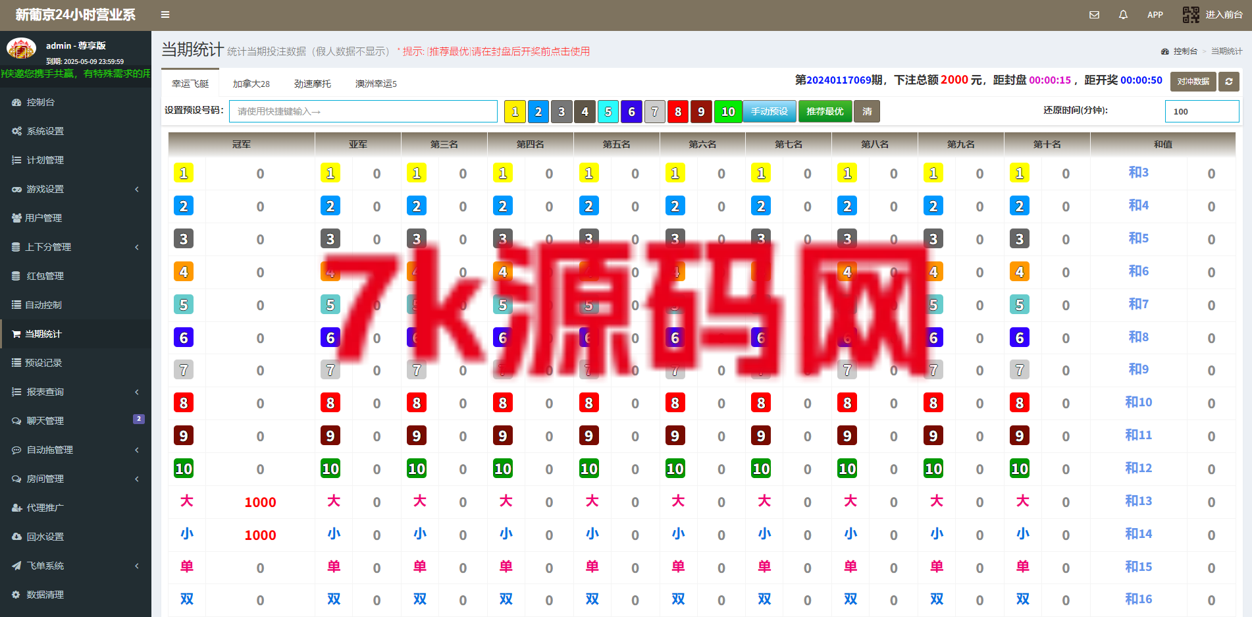Expand the 报表查询 submenu chevron

coord(137,392)
